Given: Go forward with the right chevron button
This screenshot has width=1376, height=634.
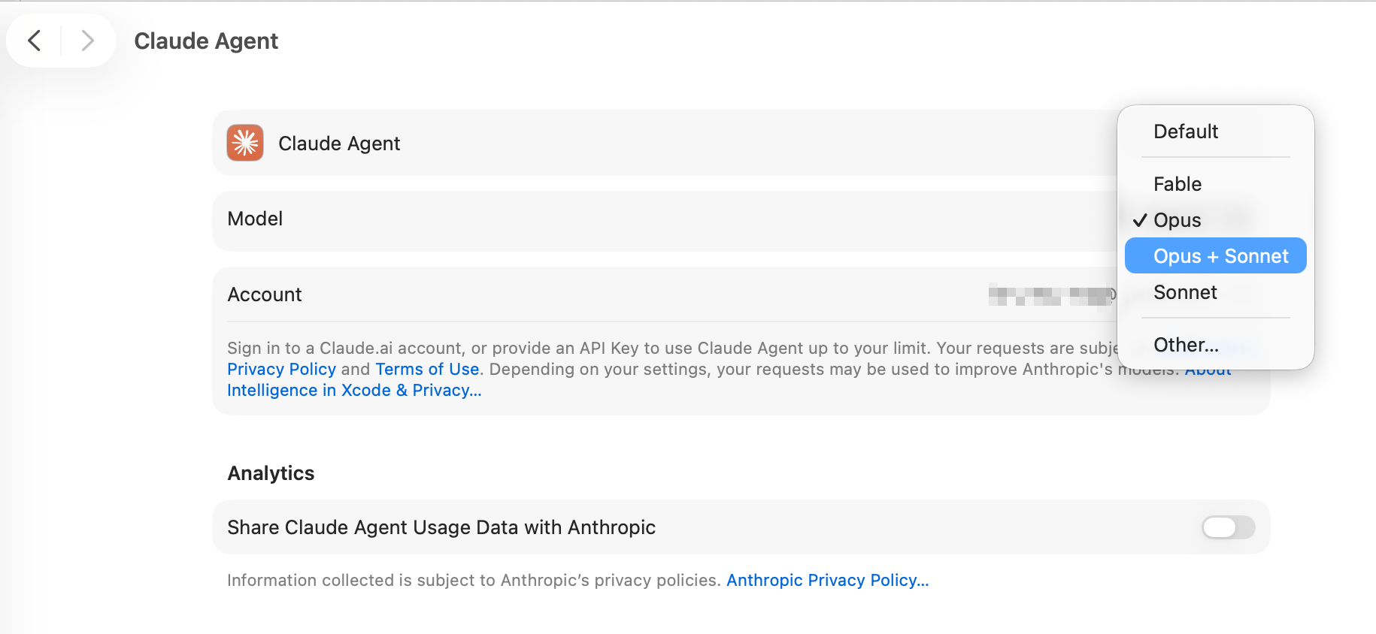Looking at the screenshot, I should click(87, 41).
